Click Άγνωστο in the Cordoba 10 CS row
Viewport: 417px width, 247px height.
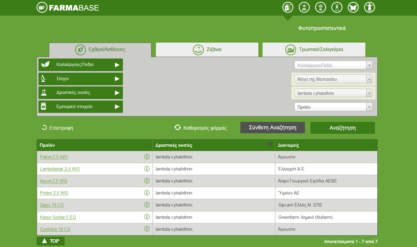[x=287, y=229]
